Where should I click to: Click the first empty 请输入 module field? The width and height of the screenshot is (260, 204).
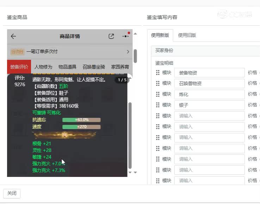point(209,116)
